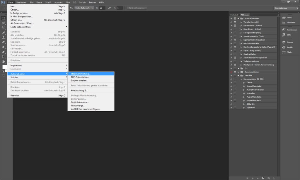Open the Farbfelder panel icon
This screenshot has height=180, width=300.
point(284,22)
